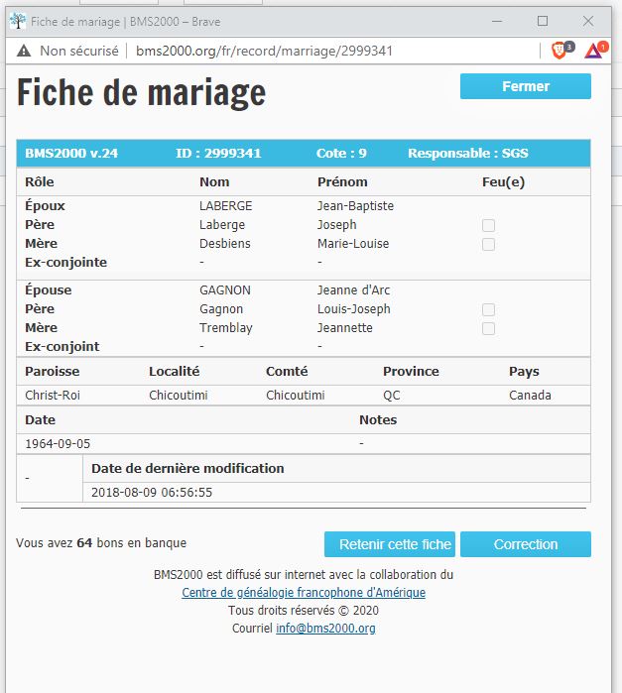Click the father's first name Joseph
The width and height of the screenshot is (622, 693).
pos(336,225)
